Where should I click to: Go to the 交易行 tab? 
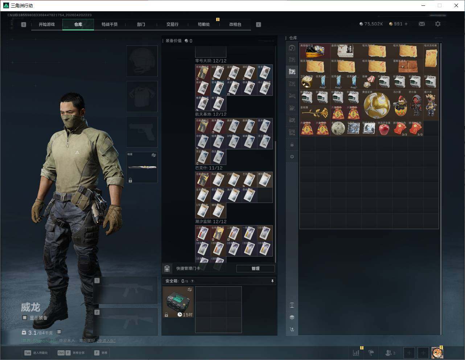(x=172, y=24)
